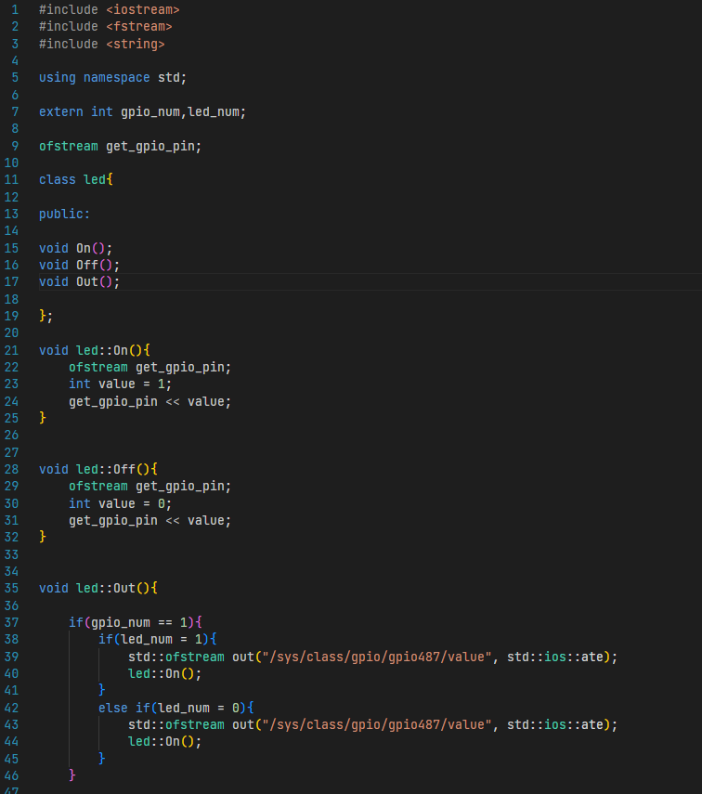This screenshot has height=794, width=702.
Task: Click 'void led::Out(){' definition on line 35
Action: [x=98, y=588]
